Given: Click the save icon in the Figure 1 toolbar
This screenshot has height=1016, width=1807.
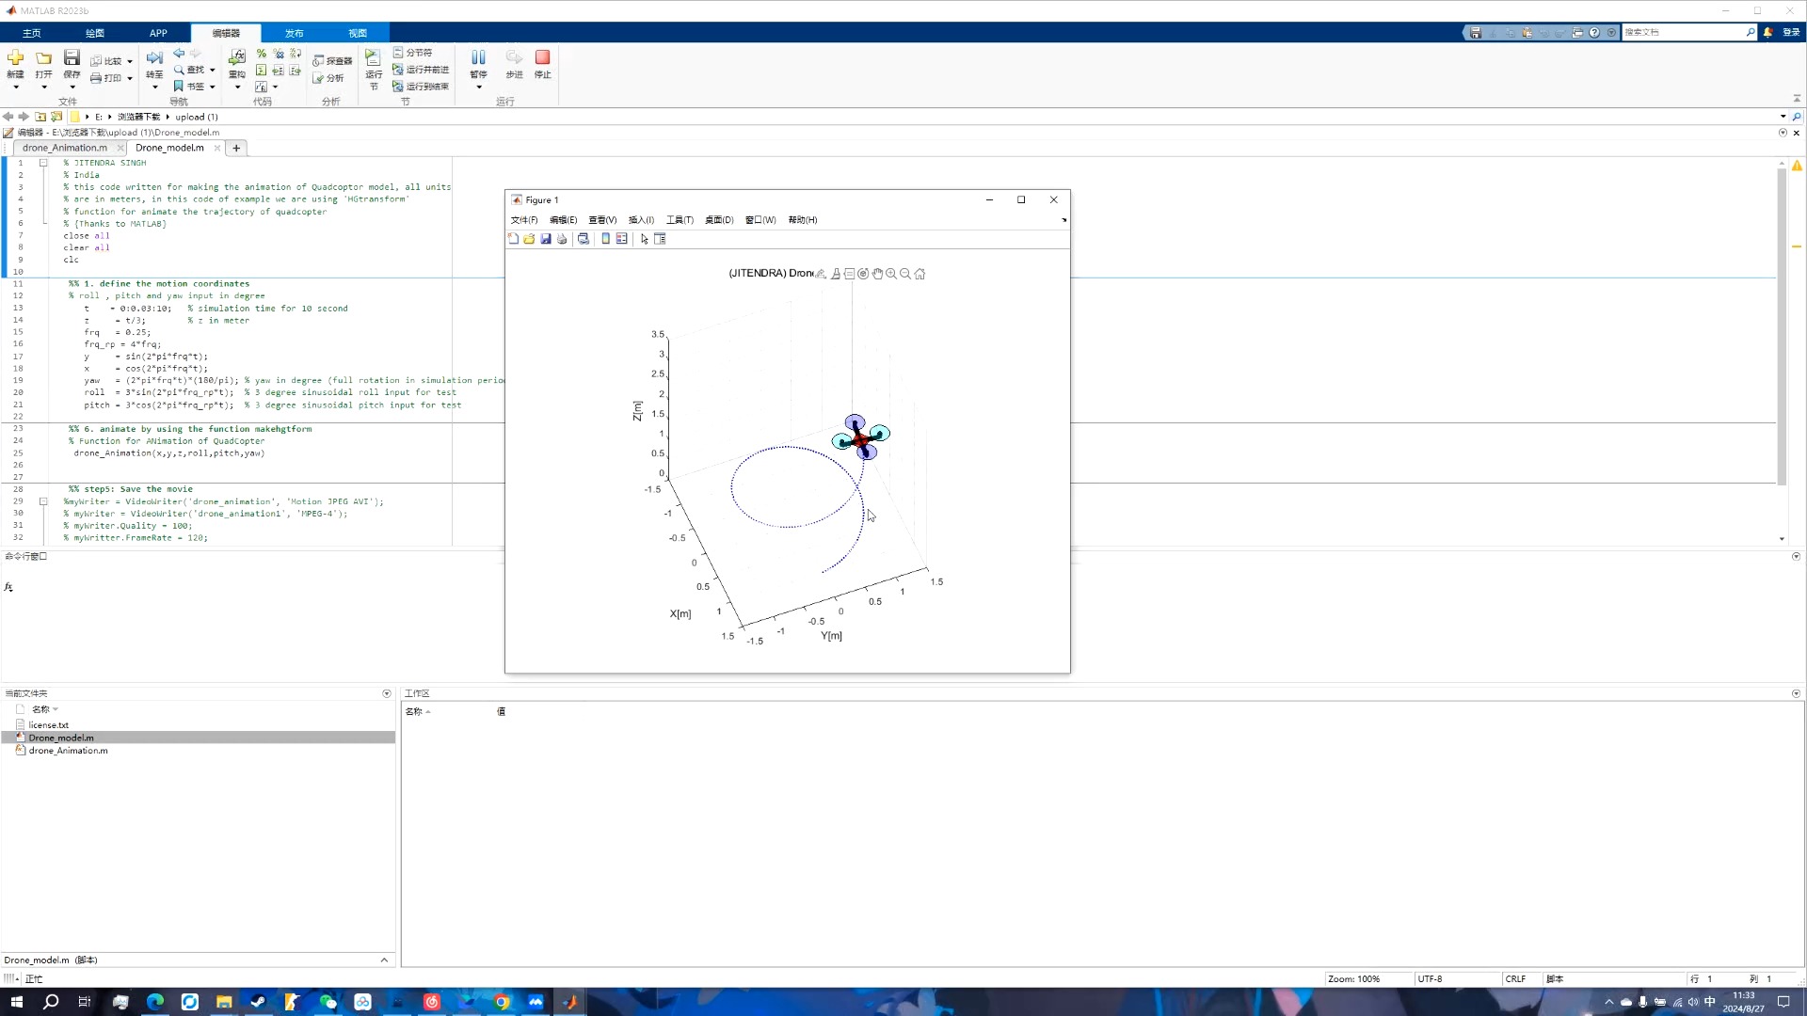Looking at the screenshot, I should (546, 239).
